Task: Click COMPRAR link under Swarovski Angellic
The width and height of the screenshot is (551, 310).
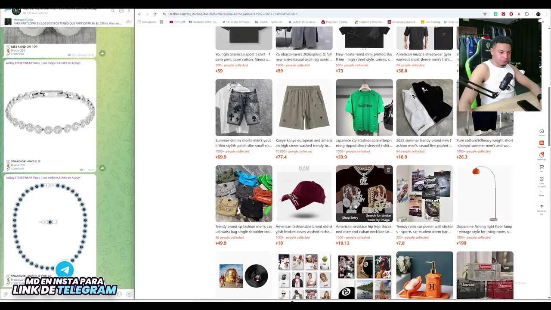Action: point(17,169)
